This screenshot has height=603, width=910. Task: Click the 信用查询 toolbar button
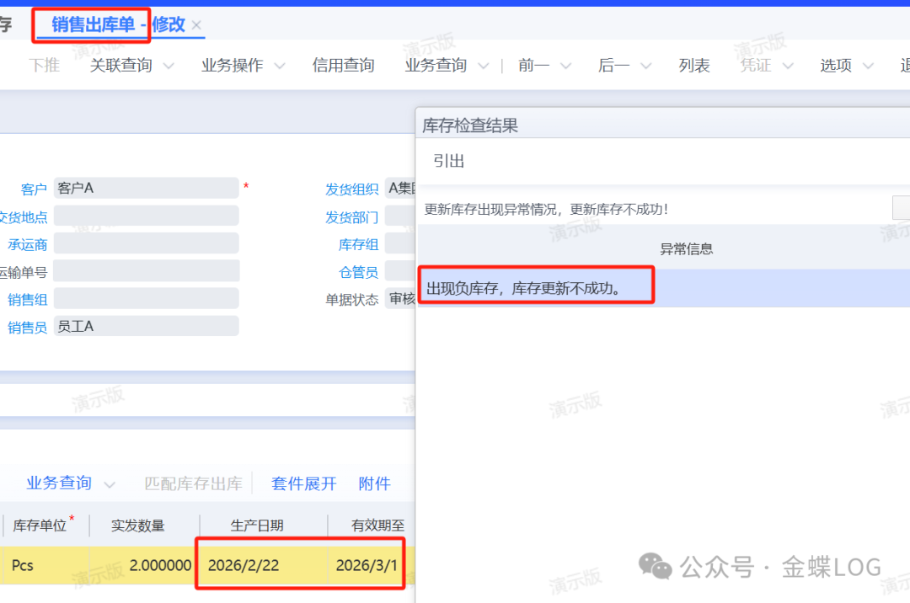tap(343, 66)
